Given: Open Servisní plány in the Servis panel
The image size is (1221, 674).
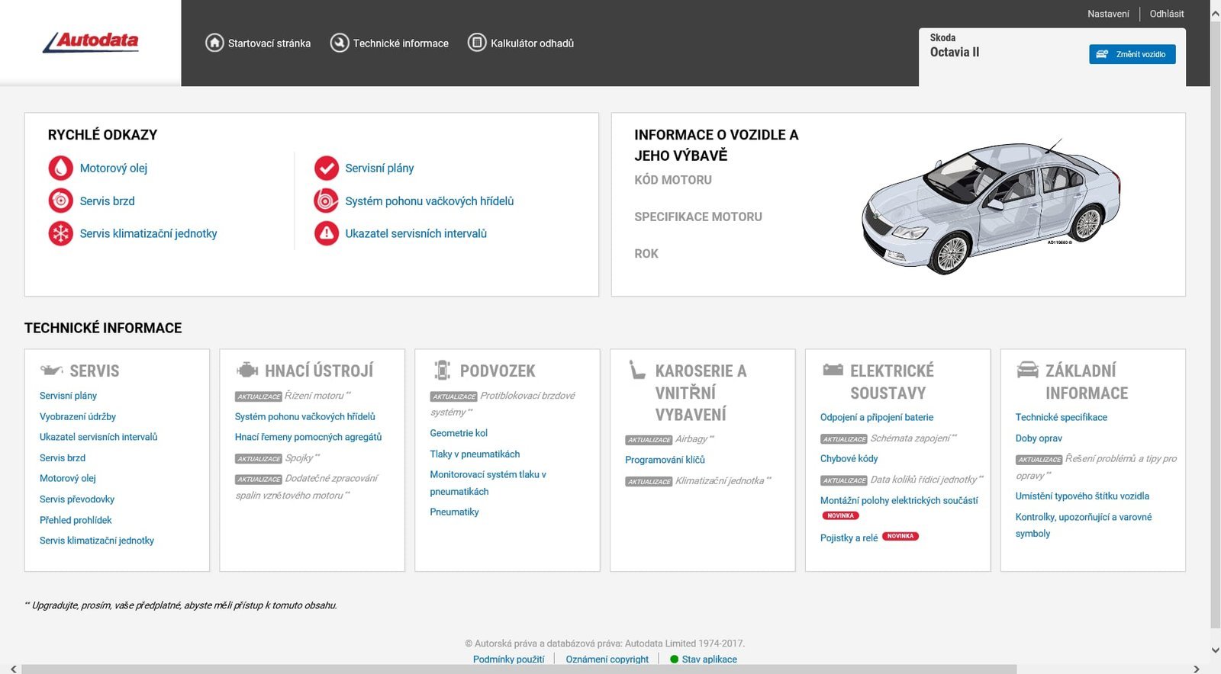Looking at the screenshot, I should tap(68, 396).
